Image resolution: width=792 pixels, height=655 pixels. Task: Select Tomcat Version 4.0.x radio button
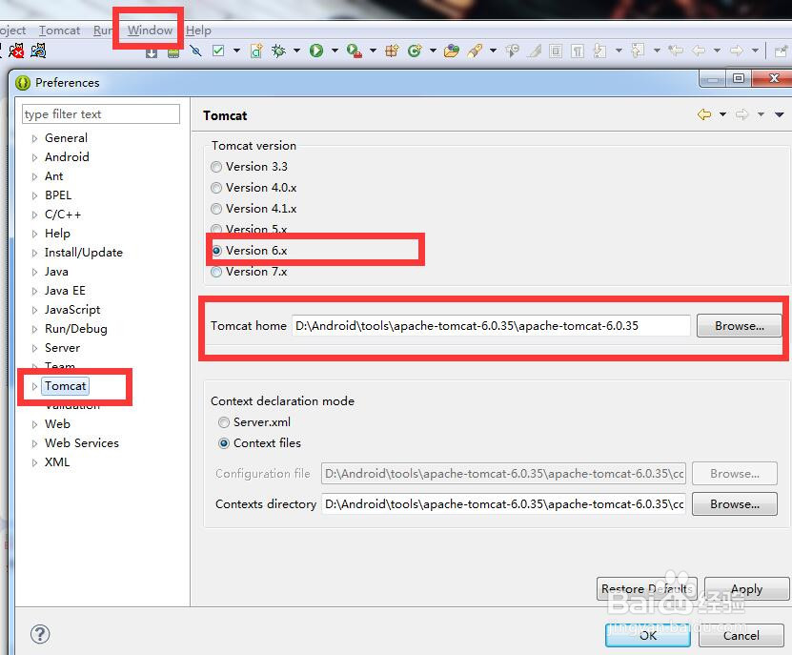point(216,188)
